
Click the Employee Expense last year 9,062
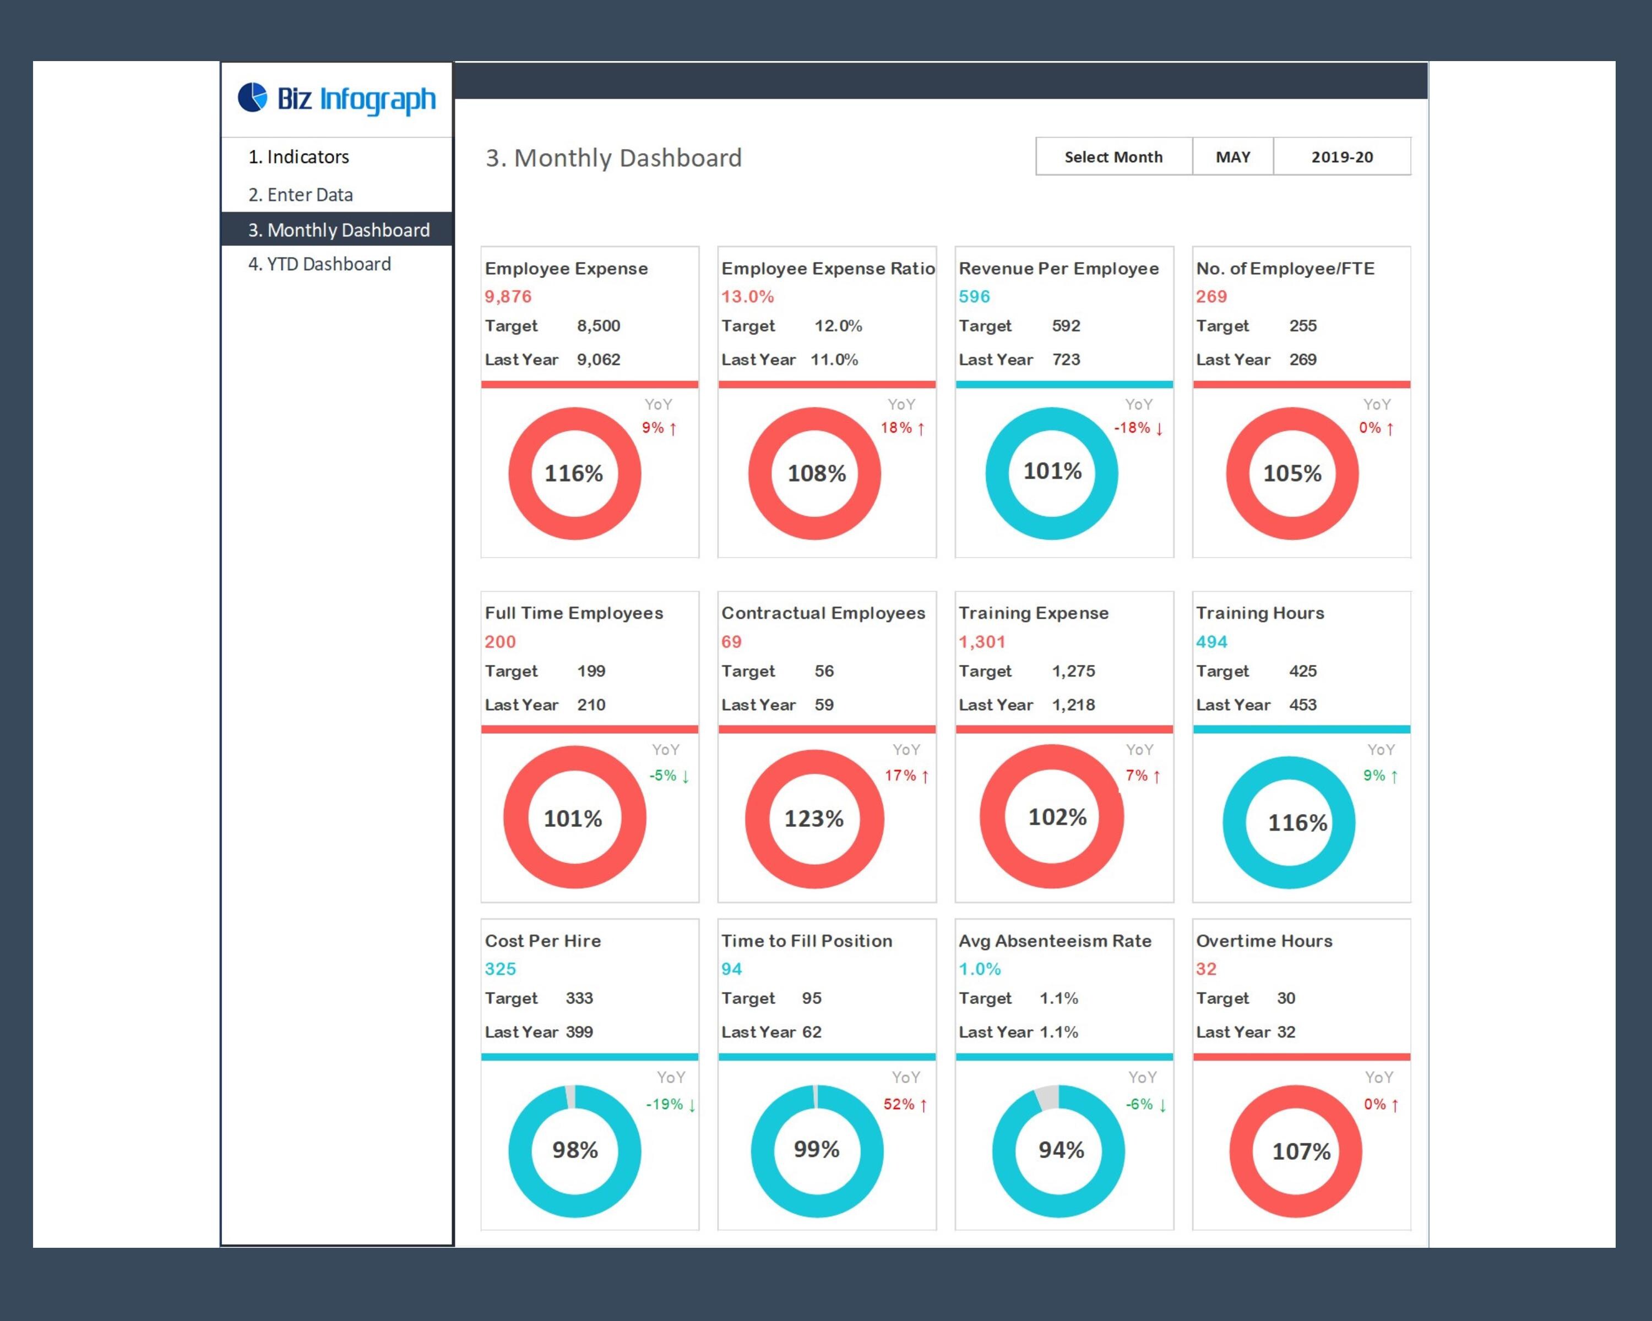(599, 359)
